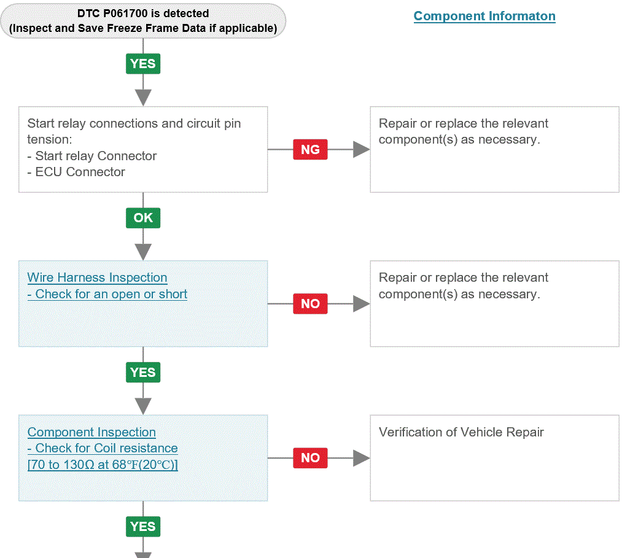Click the arrow pointing to first Repair or replace box
This screenshot has width=630, height=558.
click(x=361, y=149)
